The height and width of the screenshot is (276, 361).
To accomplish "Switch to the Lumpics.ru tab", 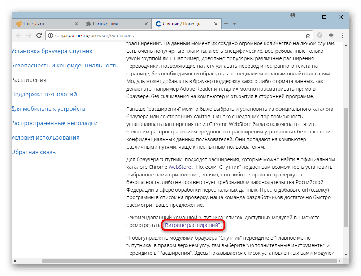I will [x=43, y=23].
